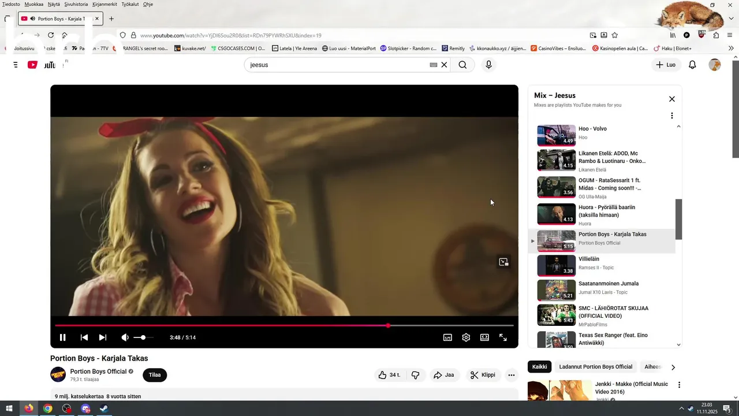Reload the page in Firefox

(x=51, y=35)
